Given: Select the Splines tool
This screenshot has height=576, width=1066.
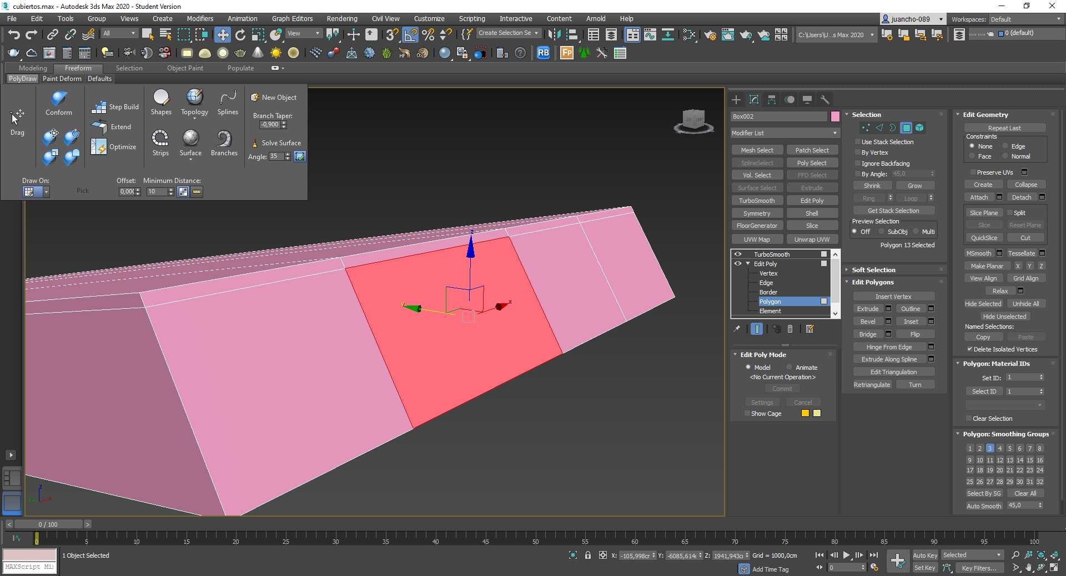Looking at the screenshot, I should (x=228, y=103).
